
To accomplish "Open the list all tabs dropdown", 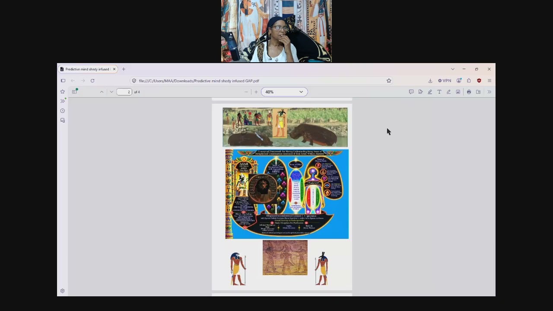I will click(x=453, y=69).
